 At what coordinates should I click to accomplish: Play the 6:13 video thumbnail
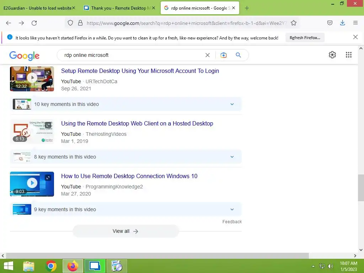[x=32, y=132]
